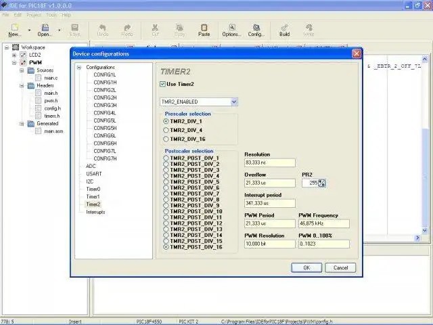Click the LCD2 project icon
Screen dimensions: 433x325
(23, 55)
